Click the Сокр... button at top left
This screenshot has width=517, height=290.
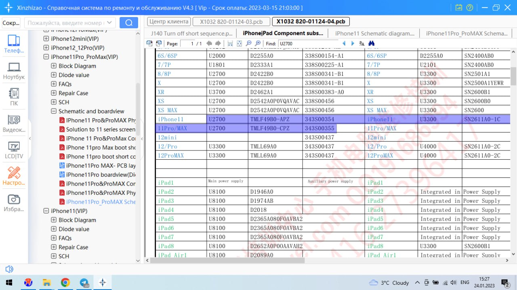coord(11,23)
